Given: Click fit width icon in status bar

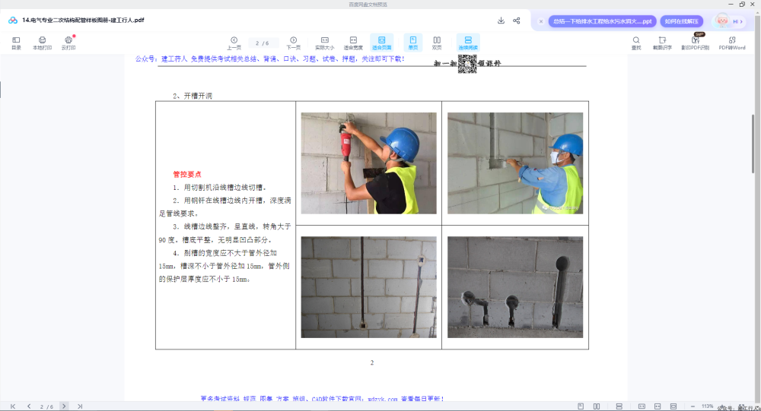Looking at the screenshot, I should [658, 406].
